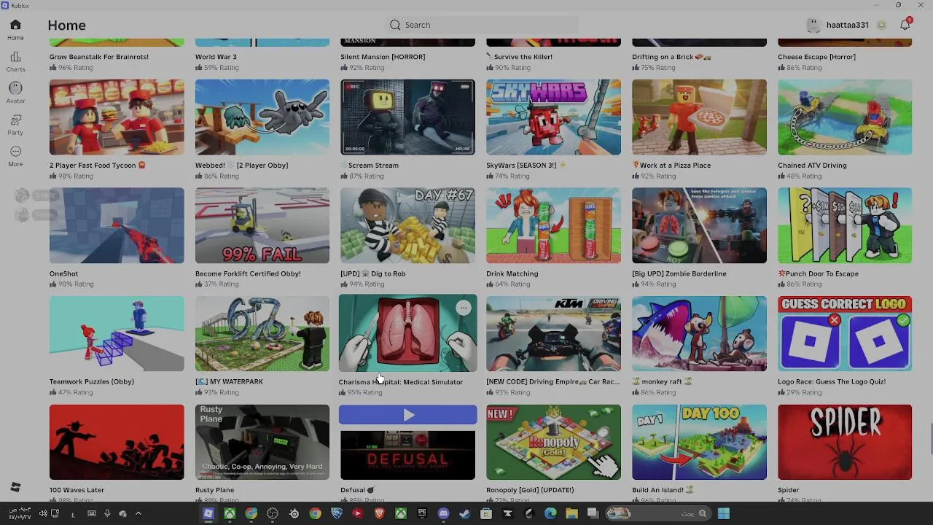933x525 pixels.
Task: Open Steam from the taskbar
Action: pyautogui.click(x=464, y=513)
